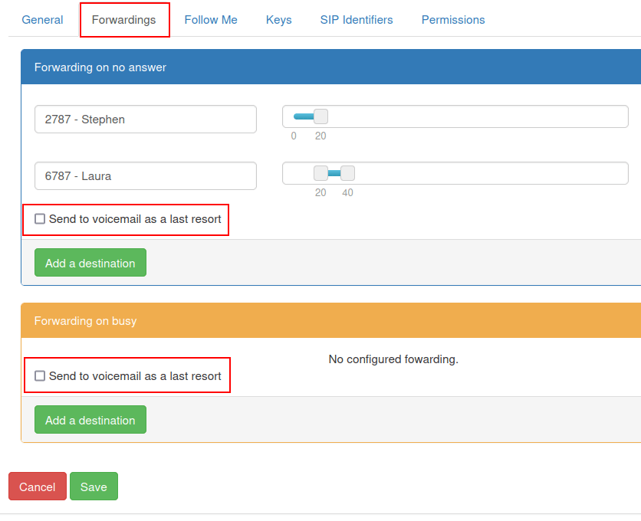Open the Permissions tab
The height and width of the screenshot is (521, 641).
coord(452,19)
